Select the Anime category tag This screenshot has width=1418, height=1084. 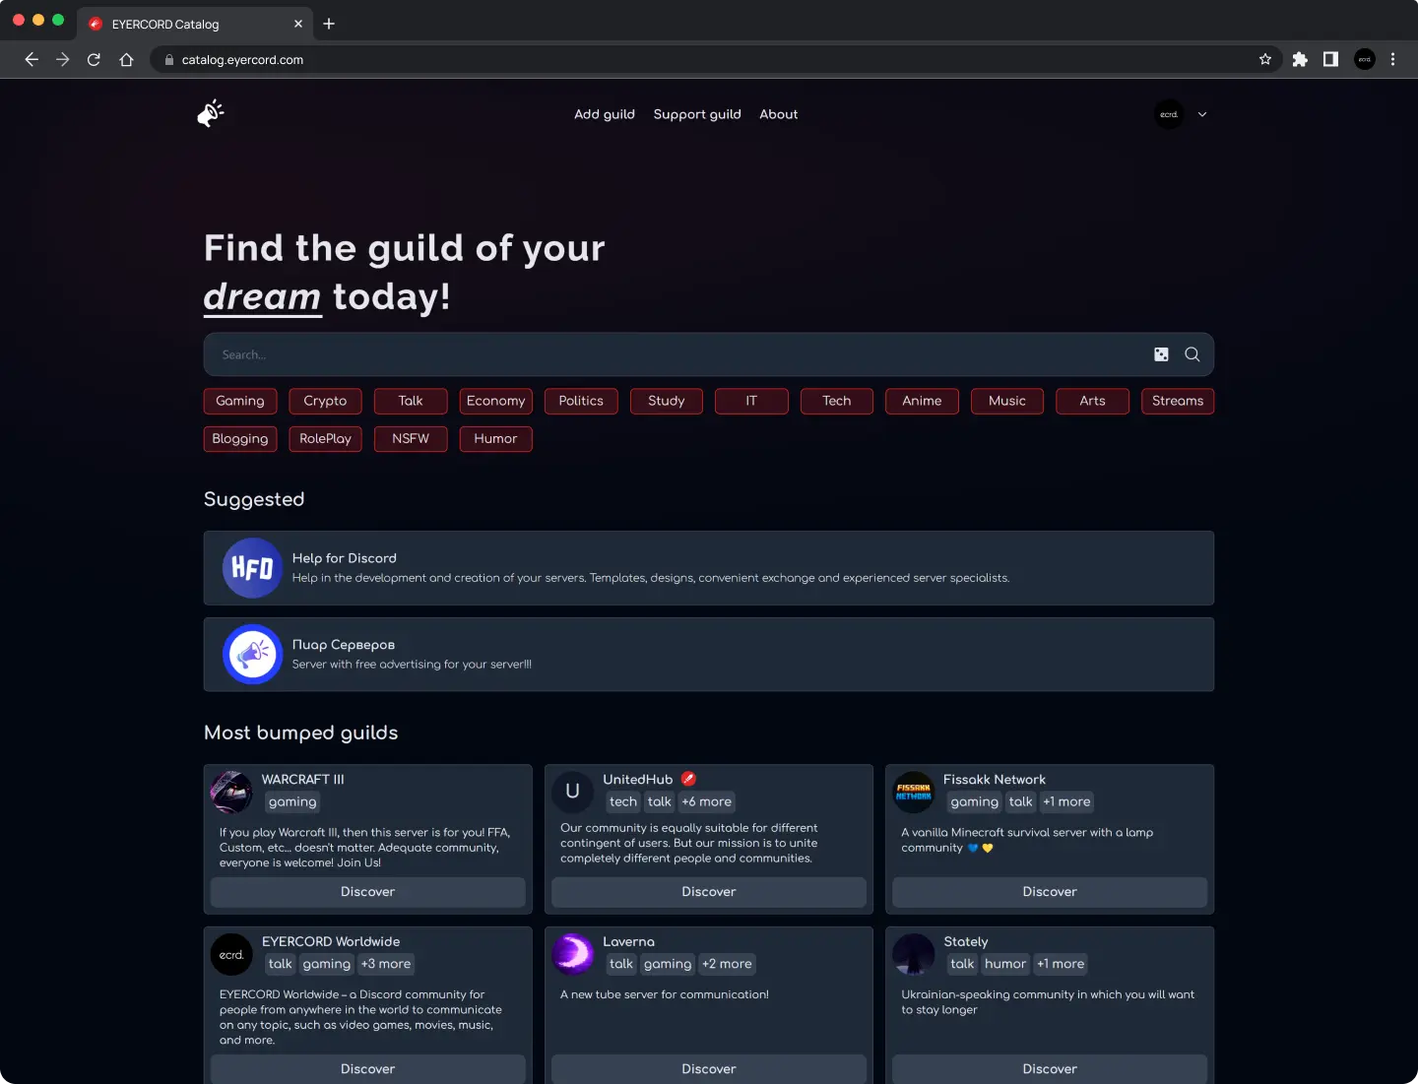(x=922, y=401)
